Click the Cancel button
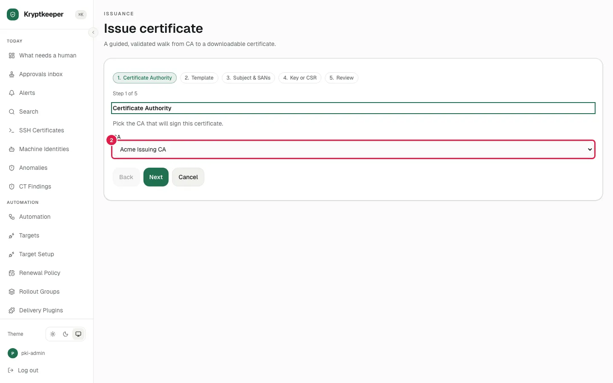 click(188, 177)
